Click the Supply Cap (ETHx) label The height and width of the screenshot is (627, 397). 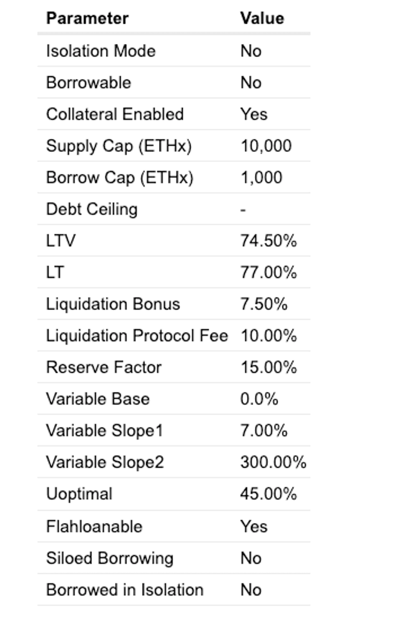[119, 146]
